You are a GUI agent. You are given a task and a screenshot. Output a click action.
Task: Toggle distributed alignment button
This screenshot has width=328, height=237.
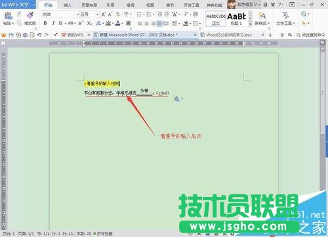(x=166, y=23)
